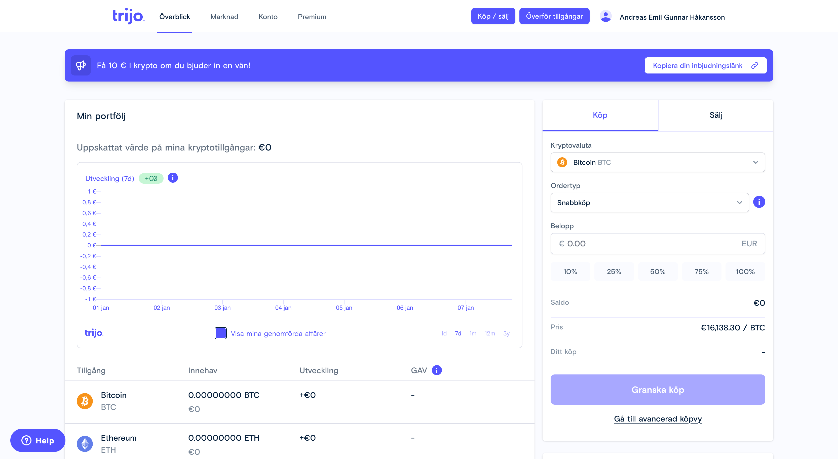Open Gå till avancerad köpvy link
This screenshot has width=838, height=459.
click(x=658, y=419)
